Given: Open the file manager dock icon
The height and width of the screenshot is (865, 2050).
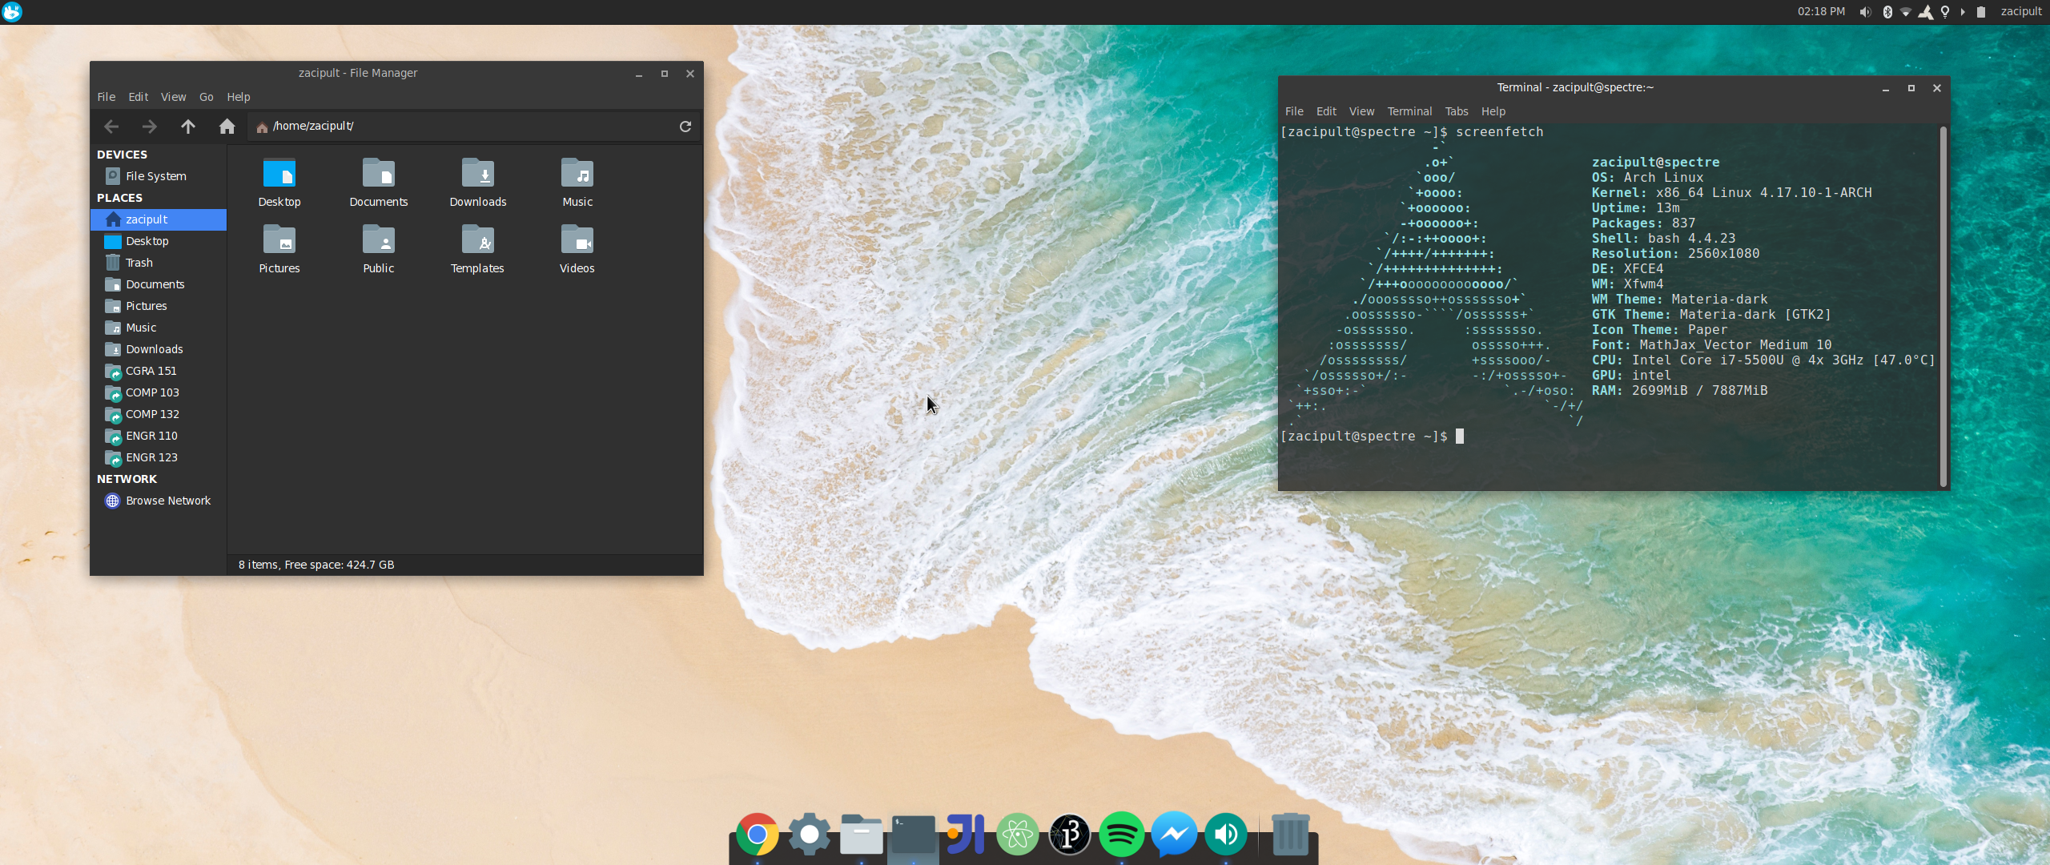Looking at the screenshot, I should [x=862, y=835].
